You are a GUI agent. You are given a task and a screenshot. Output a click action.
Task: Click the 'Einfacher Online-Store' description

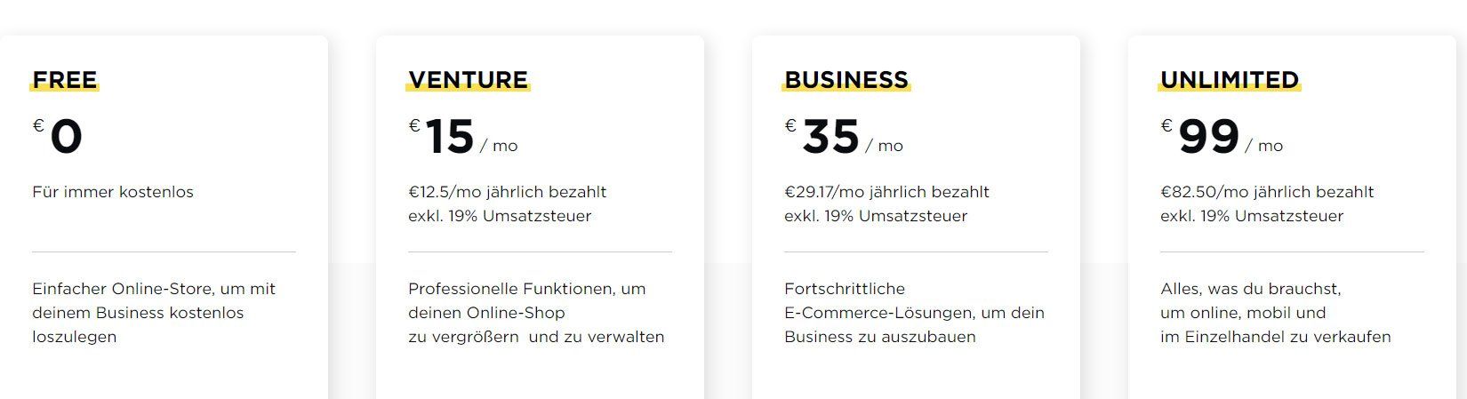click(x=154, y=313)
